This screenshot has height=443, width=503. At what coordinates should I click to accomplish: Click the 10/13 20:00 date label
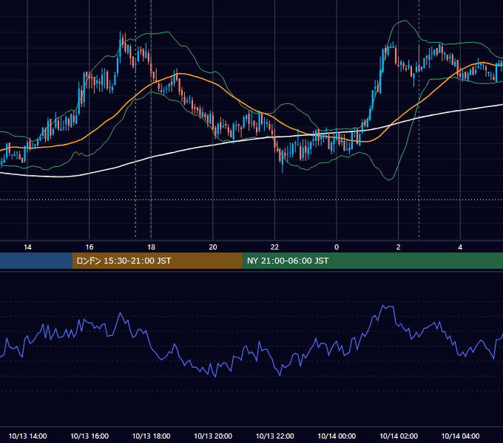[x=213, y=436]
